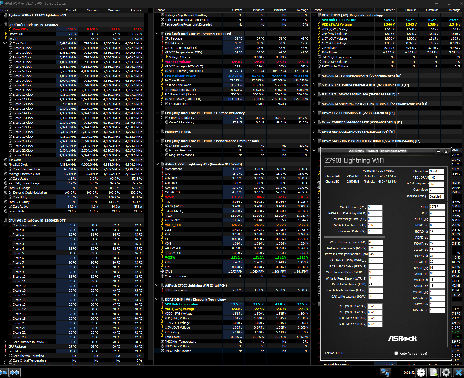464x378 pixels.
Task: Collapse the Core Clocks list
Action: [x=5, y=43]
